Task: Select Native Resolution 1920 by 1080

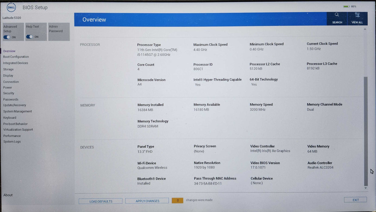Action: [204, 167]
